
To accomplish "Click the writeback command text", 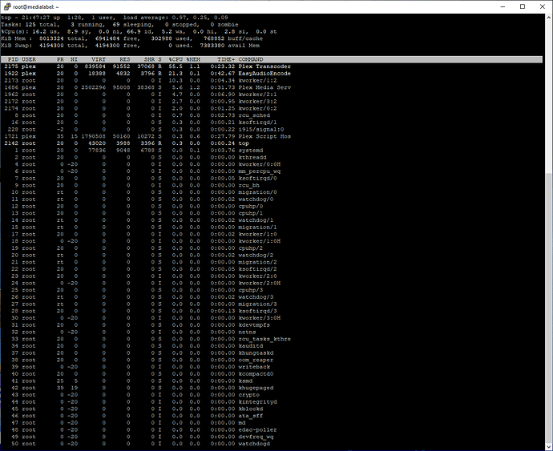I will click(254, 367).
